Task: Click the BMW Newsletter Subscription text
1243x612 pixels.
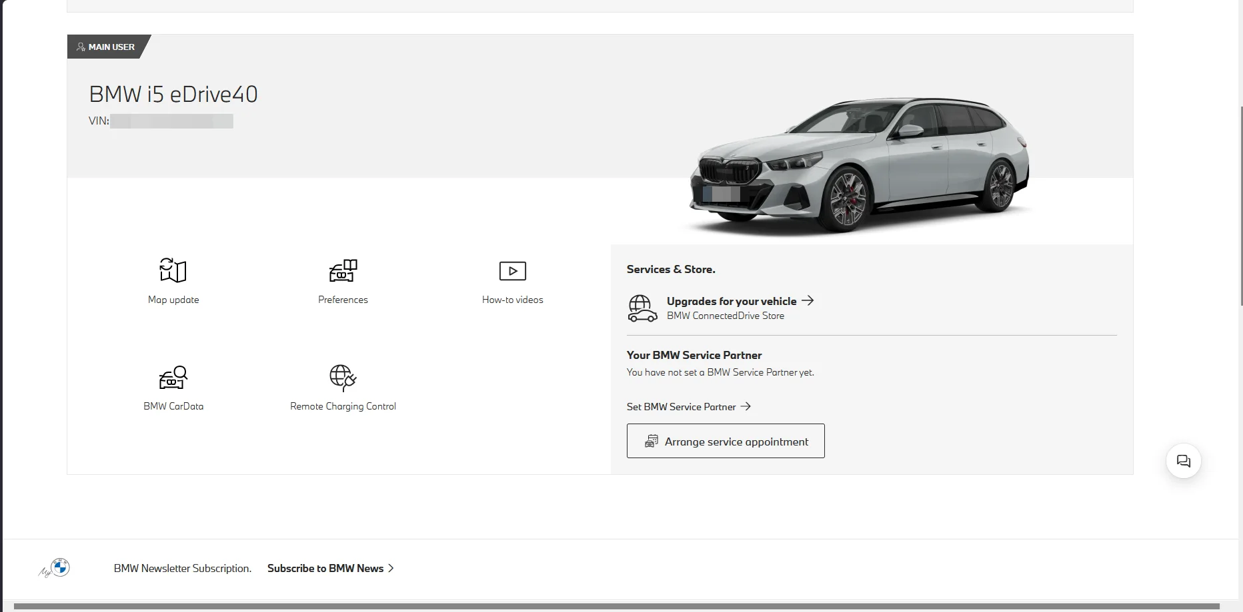Action: [183, 568]
